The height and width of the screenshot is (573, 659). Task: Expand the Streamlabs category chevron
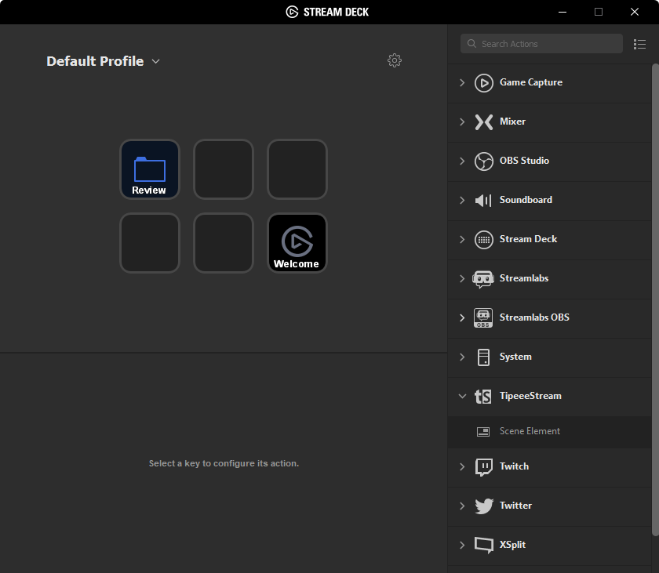click(462, 279)
